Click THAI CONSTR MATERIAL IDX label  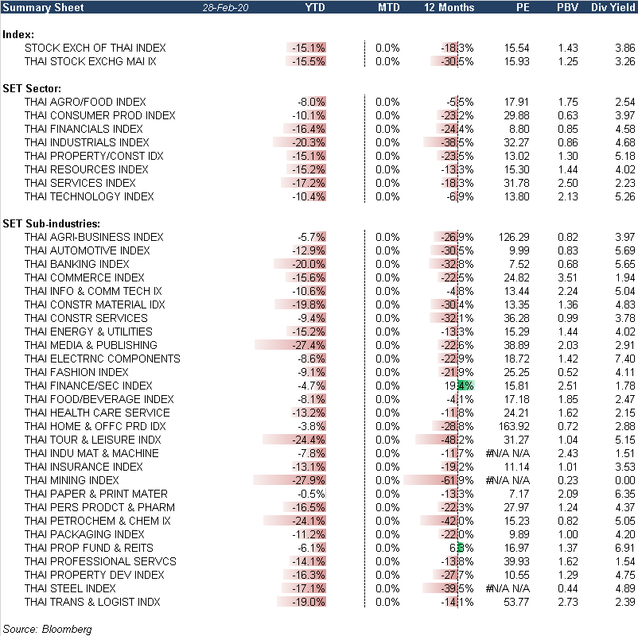[x=95, y=304]
